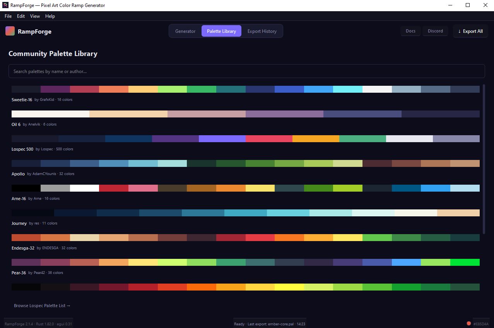
Task: Click the Endesga-32 palette name
Action: pos(23,248)
